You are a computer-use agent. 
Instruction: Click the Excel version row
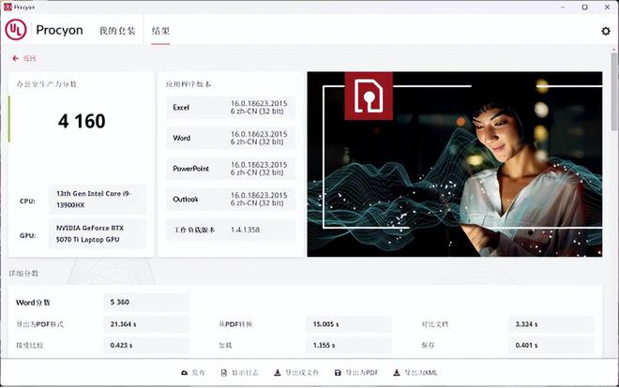click(x=231, y=108)
